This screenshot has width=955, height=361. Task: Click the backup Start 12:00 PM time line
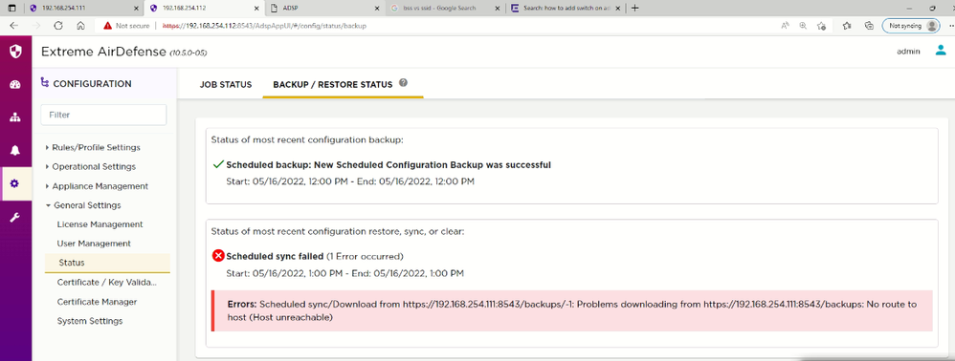pyautogui.click(x=350, y=181)
